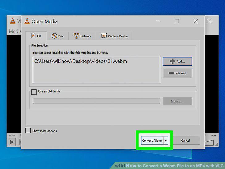The image size is (225, 169).
Task: Click the subtitle file path field
Action: 96,101
